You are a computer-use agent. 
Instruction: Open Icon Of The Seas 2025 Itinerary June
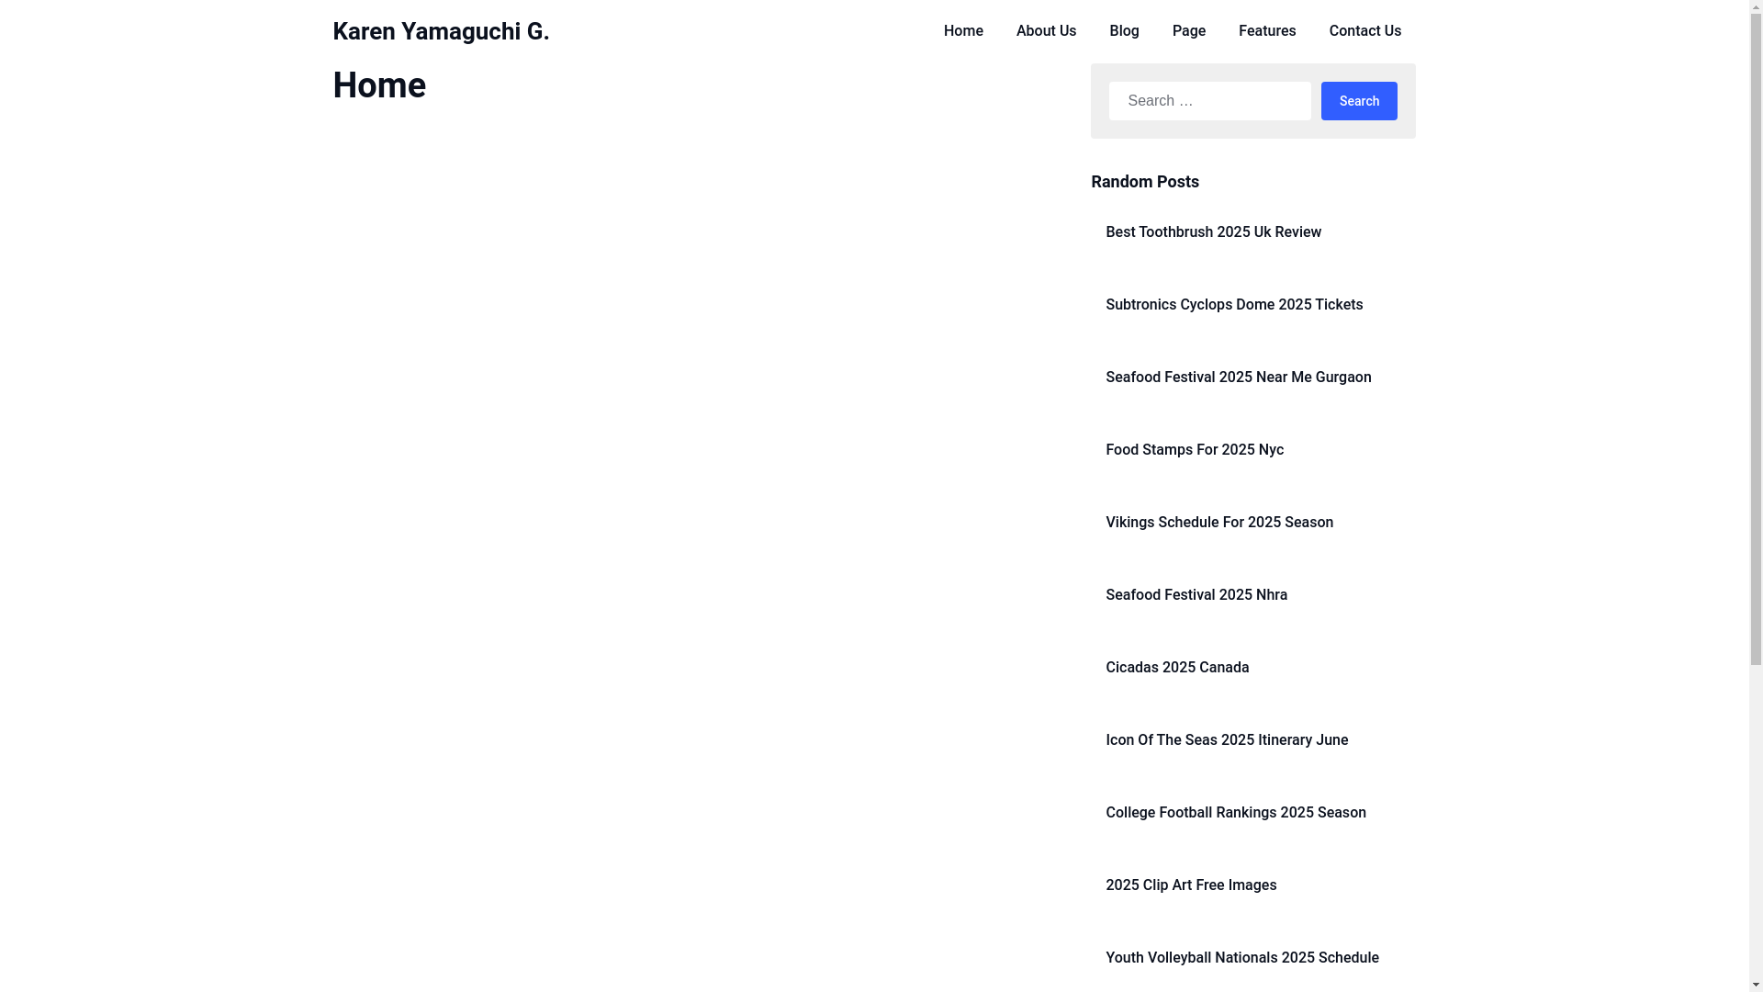tap(1227, 740)
